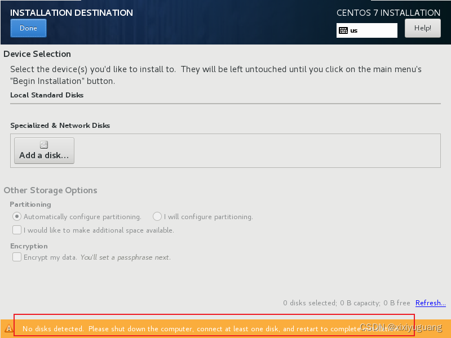The width and height of the screenshot is (451, 338).
Task: Open the Help dialog
Action: pos(422,28)
